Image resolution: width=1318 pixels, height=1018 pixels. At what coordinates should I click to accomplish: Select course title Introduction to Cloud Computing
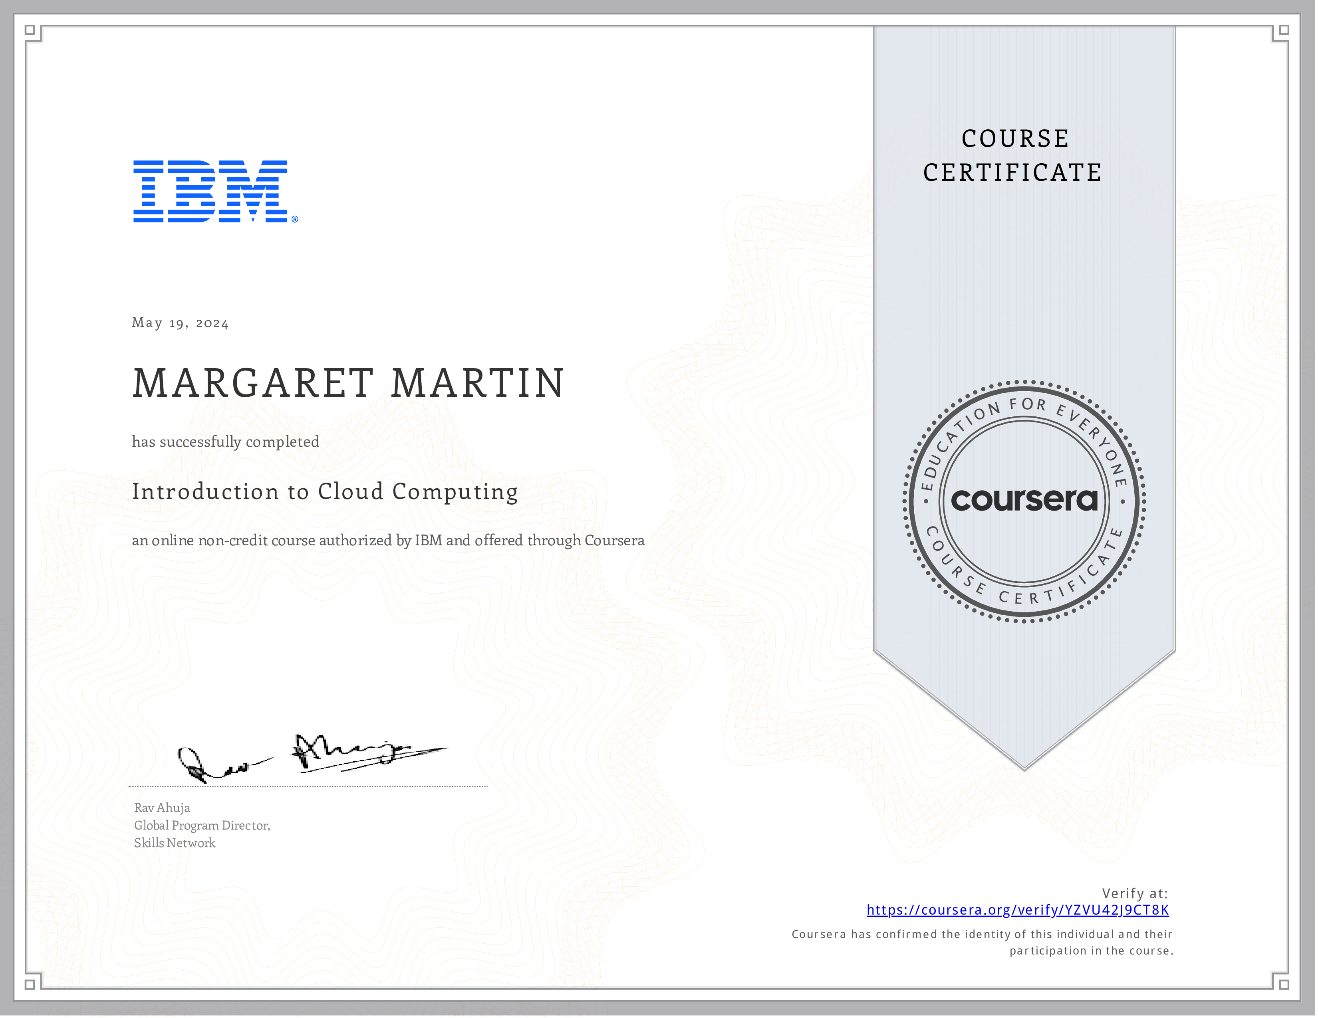click(325, 493)
